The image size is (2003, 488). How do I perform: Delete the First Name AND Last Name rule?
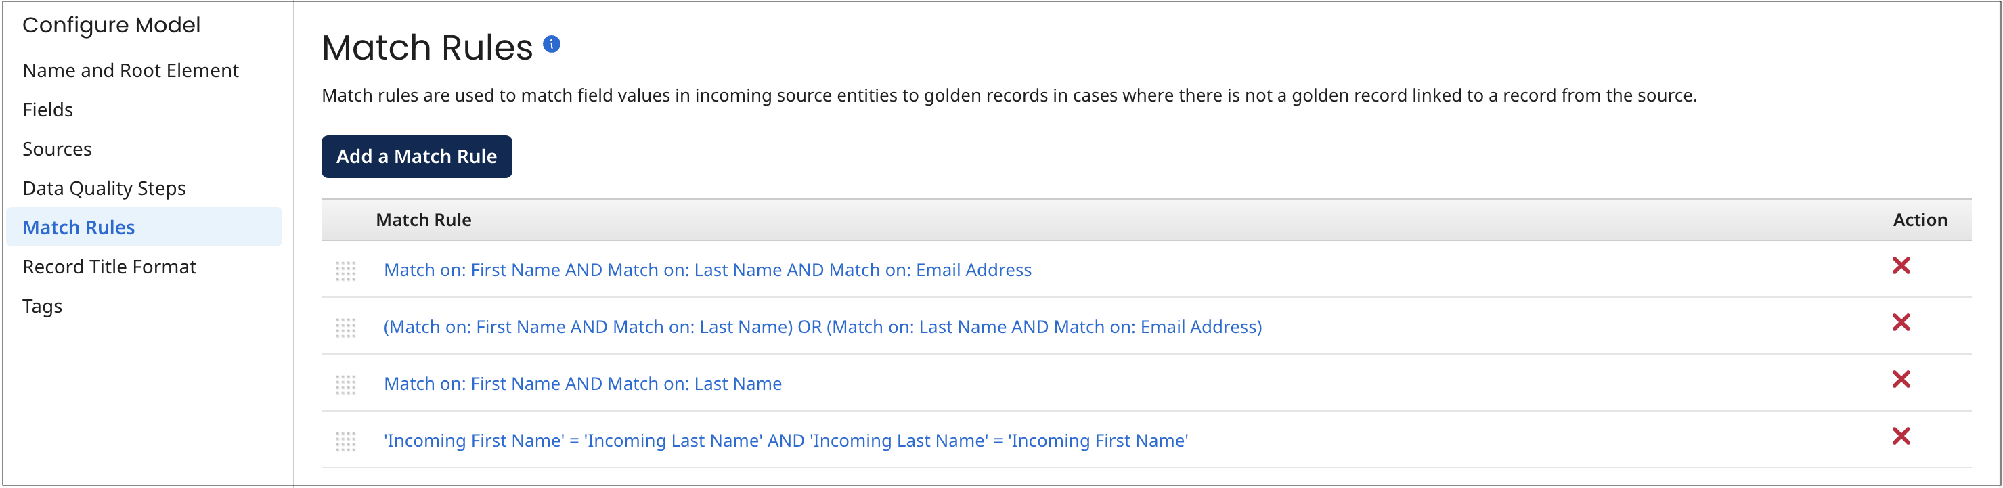tap(1902, 379)
